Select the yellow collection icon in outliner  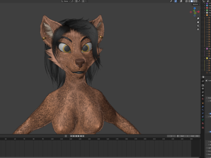[x=207, y=58]
